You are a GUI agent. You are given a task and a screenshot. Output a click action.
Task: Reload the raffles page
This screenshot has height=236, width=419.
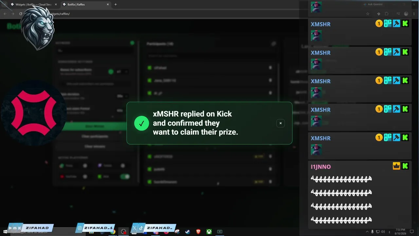pyautogui.click(x=21, y=14)
